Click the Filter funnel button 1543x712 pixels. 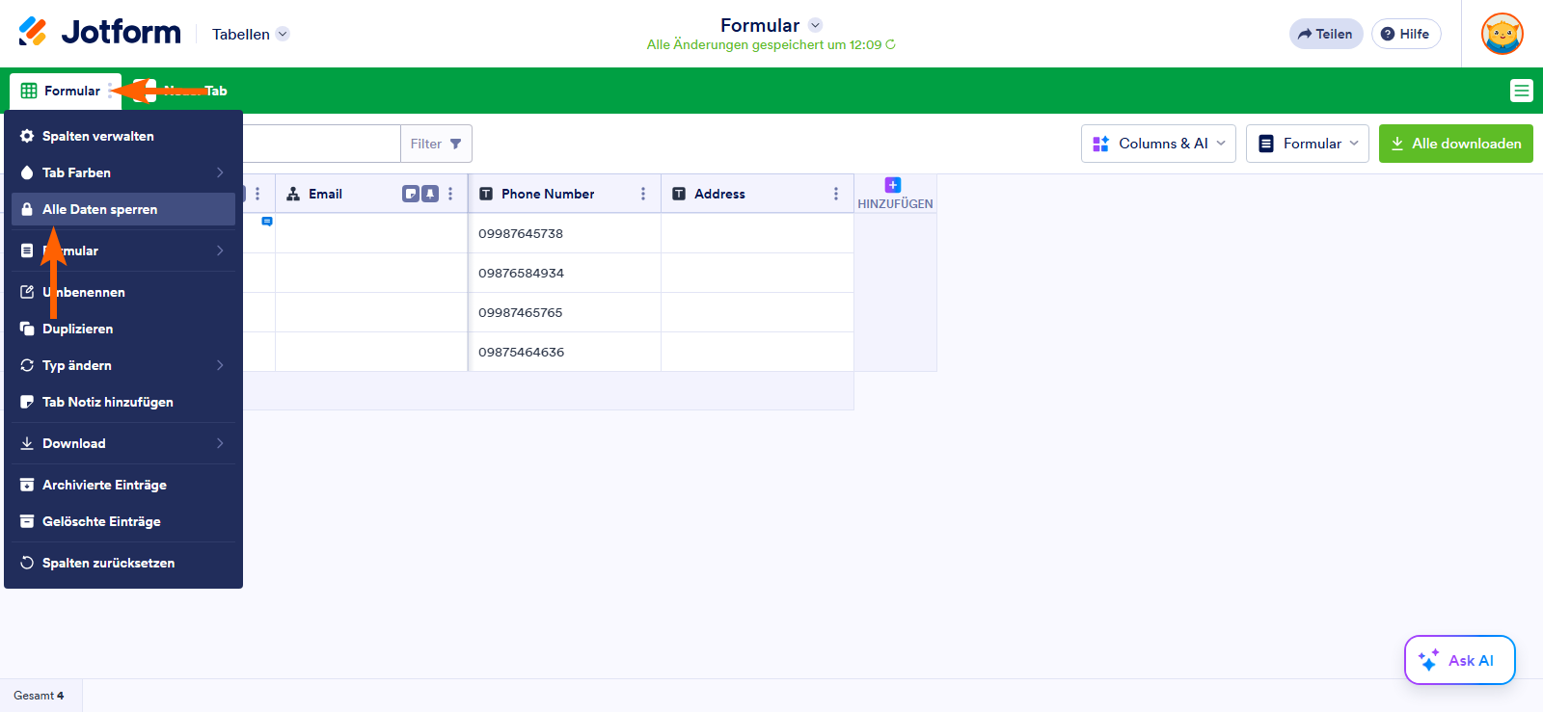pos(436,144)
